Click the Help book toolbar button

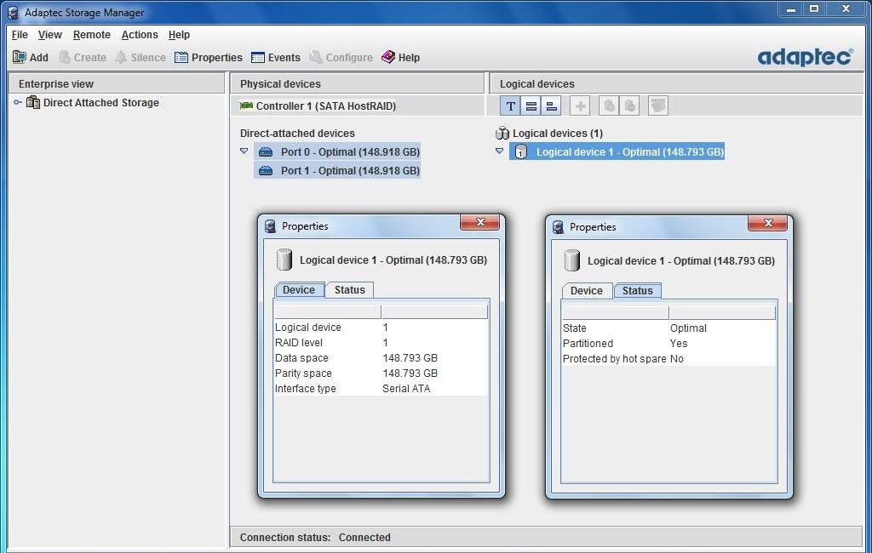coord(400,57)
